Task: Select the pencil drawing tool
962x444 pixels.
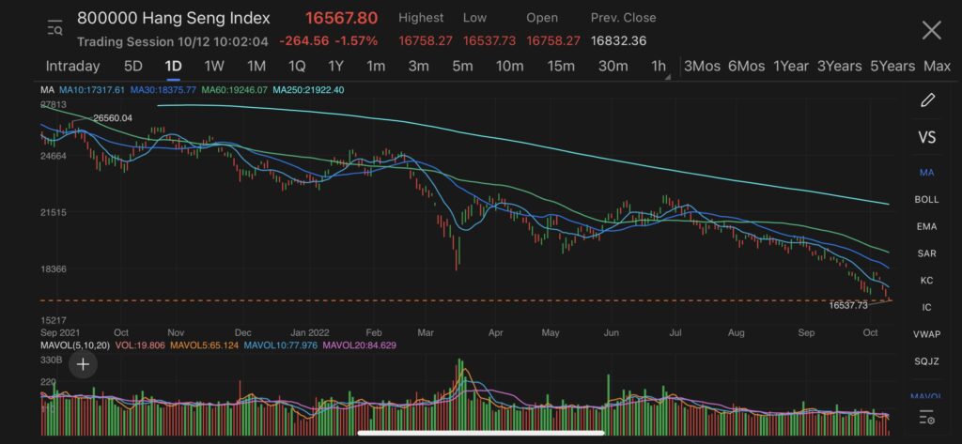Action: tap(927, 100)
